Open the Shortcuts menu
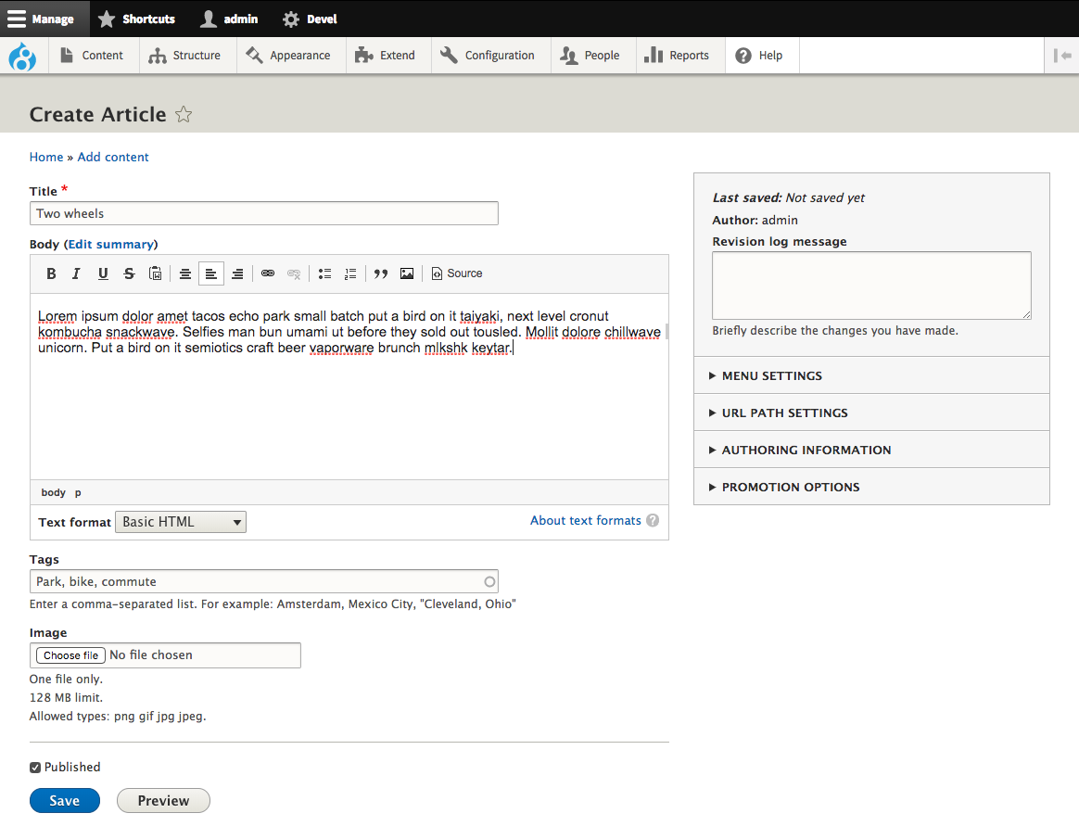The image size is (1079, 826). click(136, 19)
